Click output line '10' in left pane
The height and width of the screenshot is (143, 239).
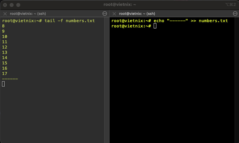coord(5,37)
